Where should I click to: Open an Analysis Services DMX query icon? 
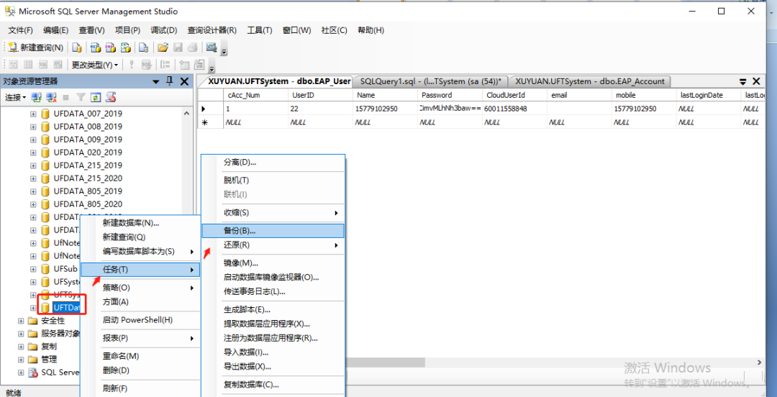click(x=111, y=47)
